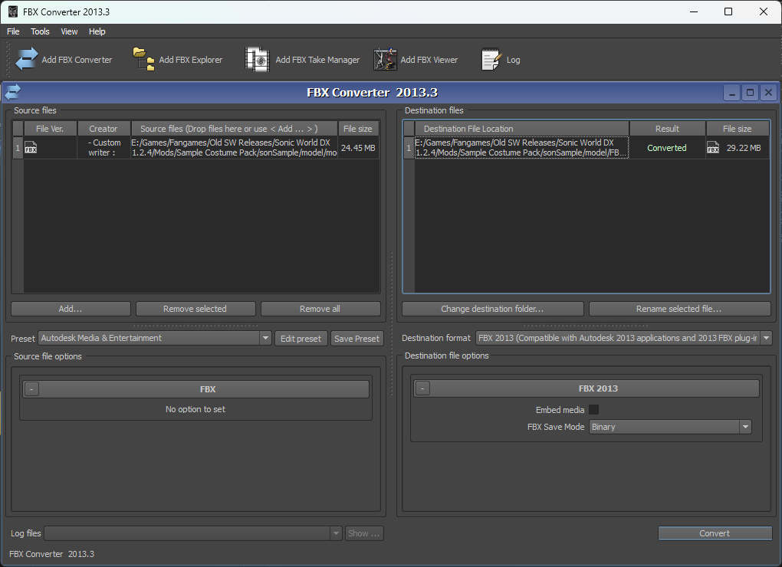
Task: Open the View menu
Action: click(69, 31)
